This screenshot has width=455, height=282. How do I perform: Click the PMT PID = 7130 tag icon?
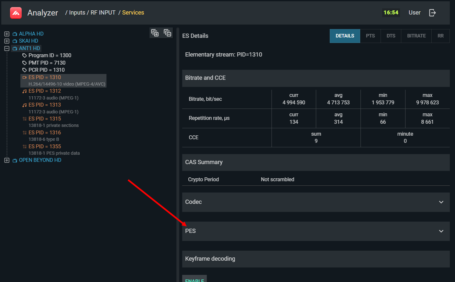tap(25, 63)
